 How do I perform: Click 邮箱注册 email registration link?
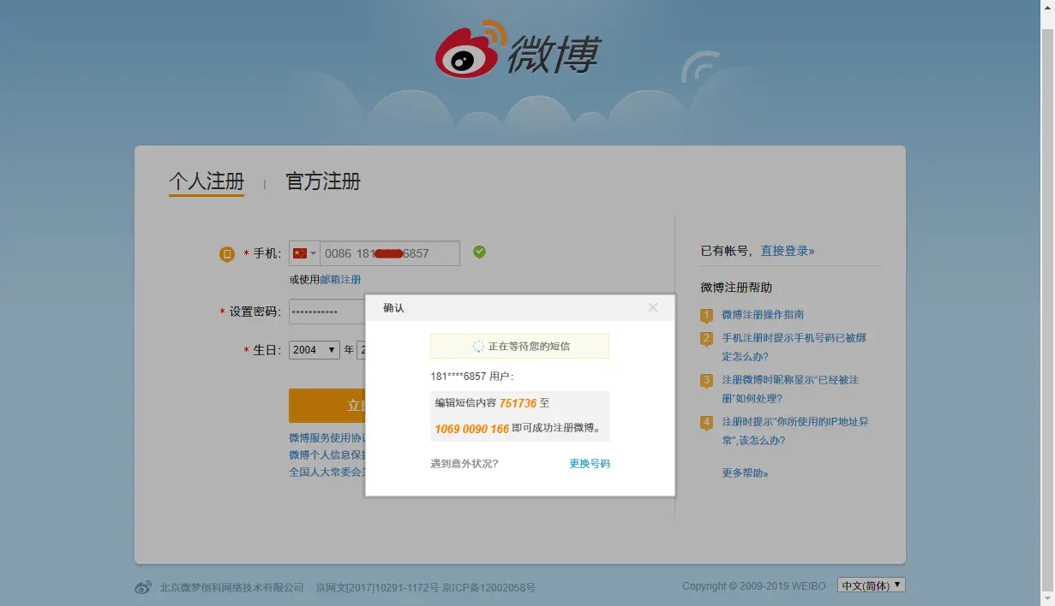[340, 279]
